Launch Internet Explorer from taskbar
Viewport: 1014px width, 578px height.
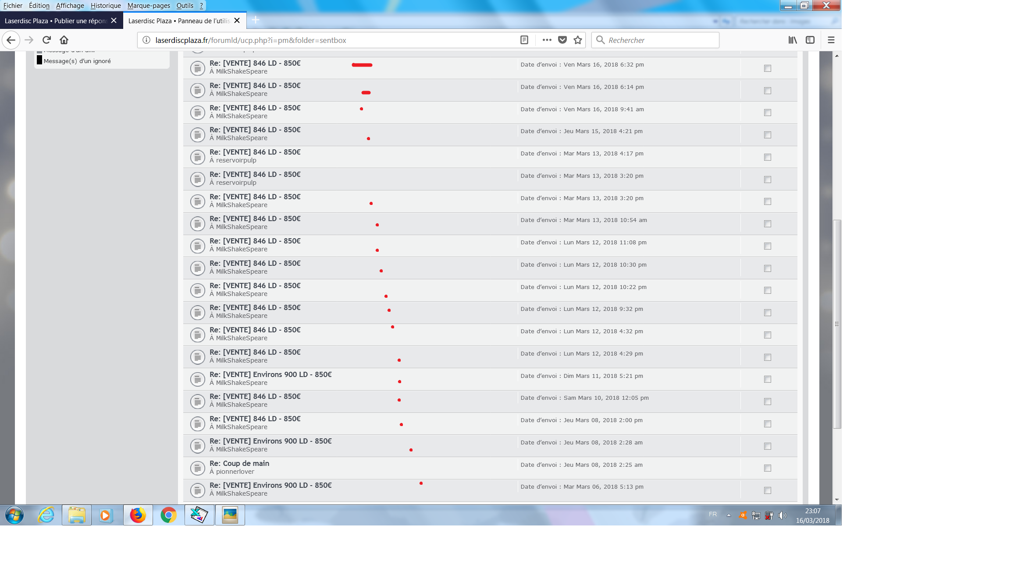pyautogui.click(x=46, y=515)
